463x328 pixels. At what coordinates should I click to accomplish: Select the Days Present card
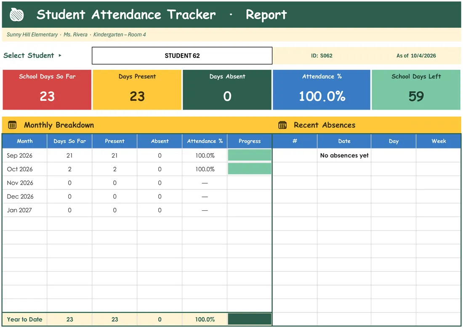click(x=137, y=90)
